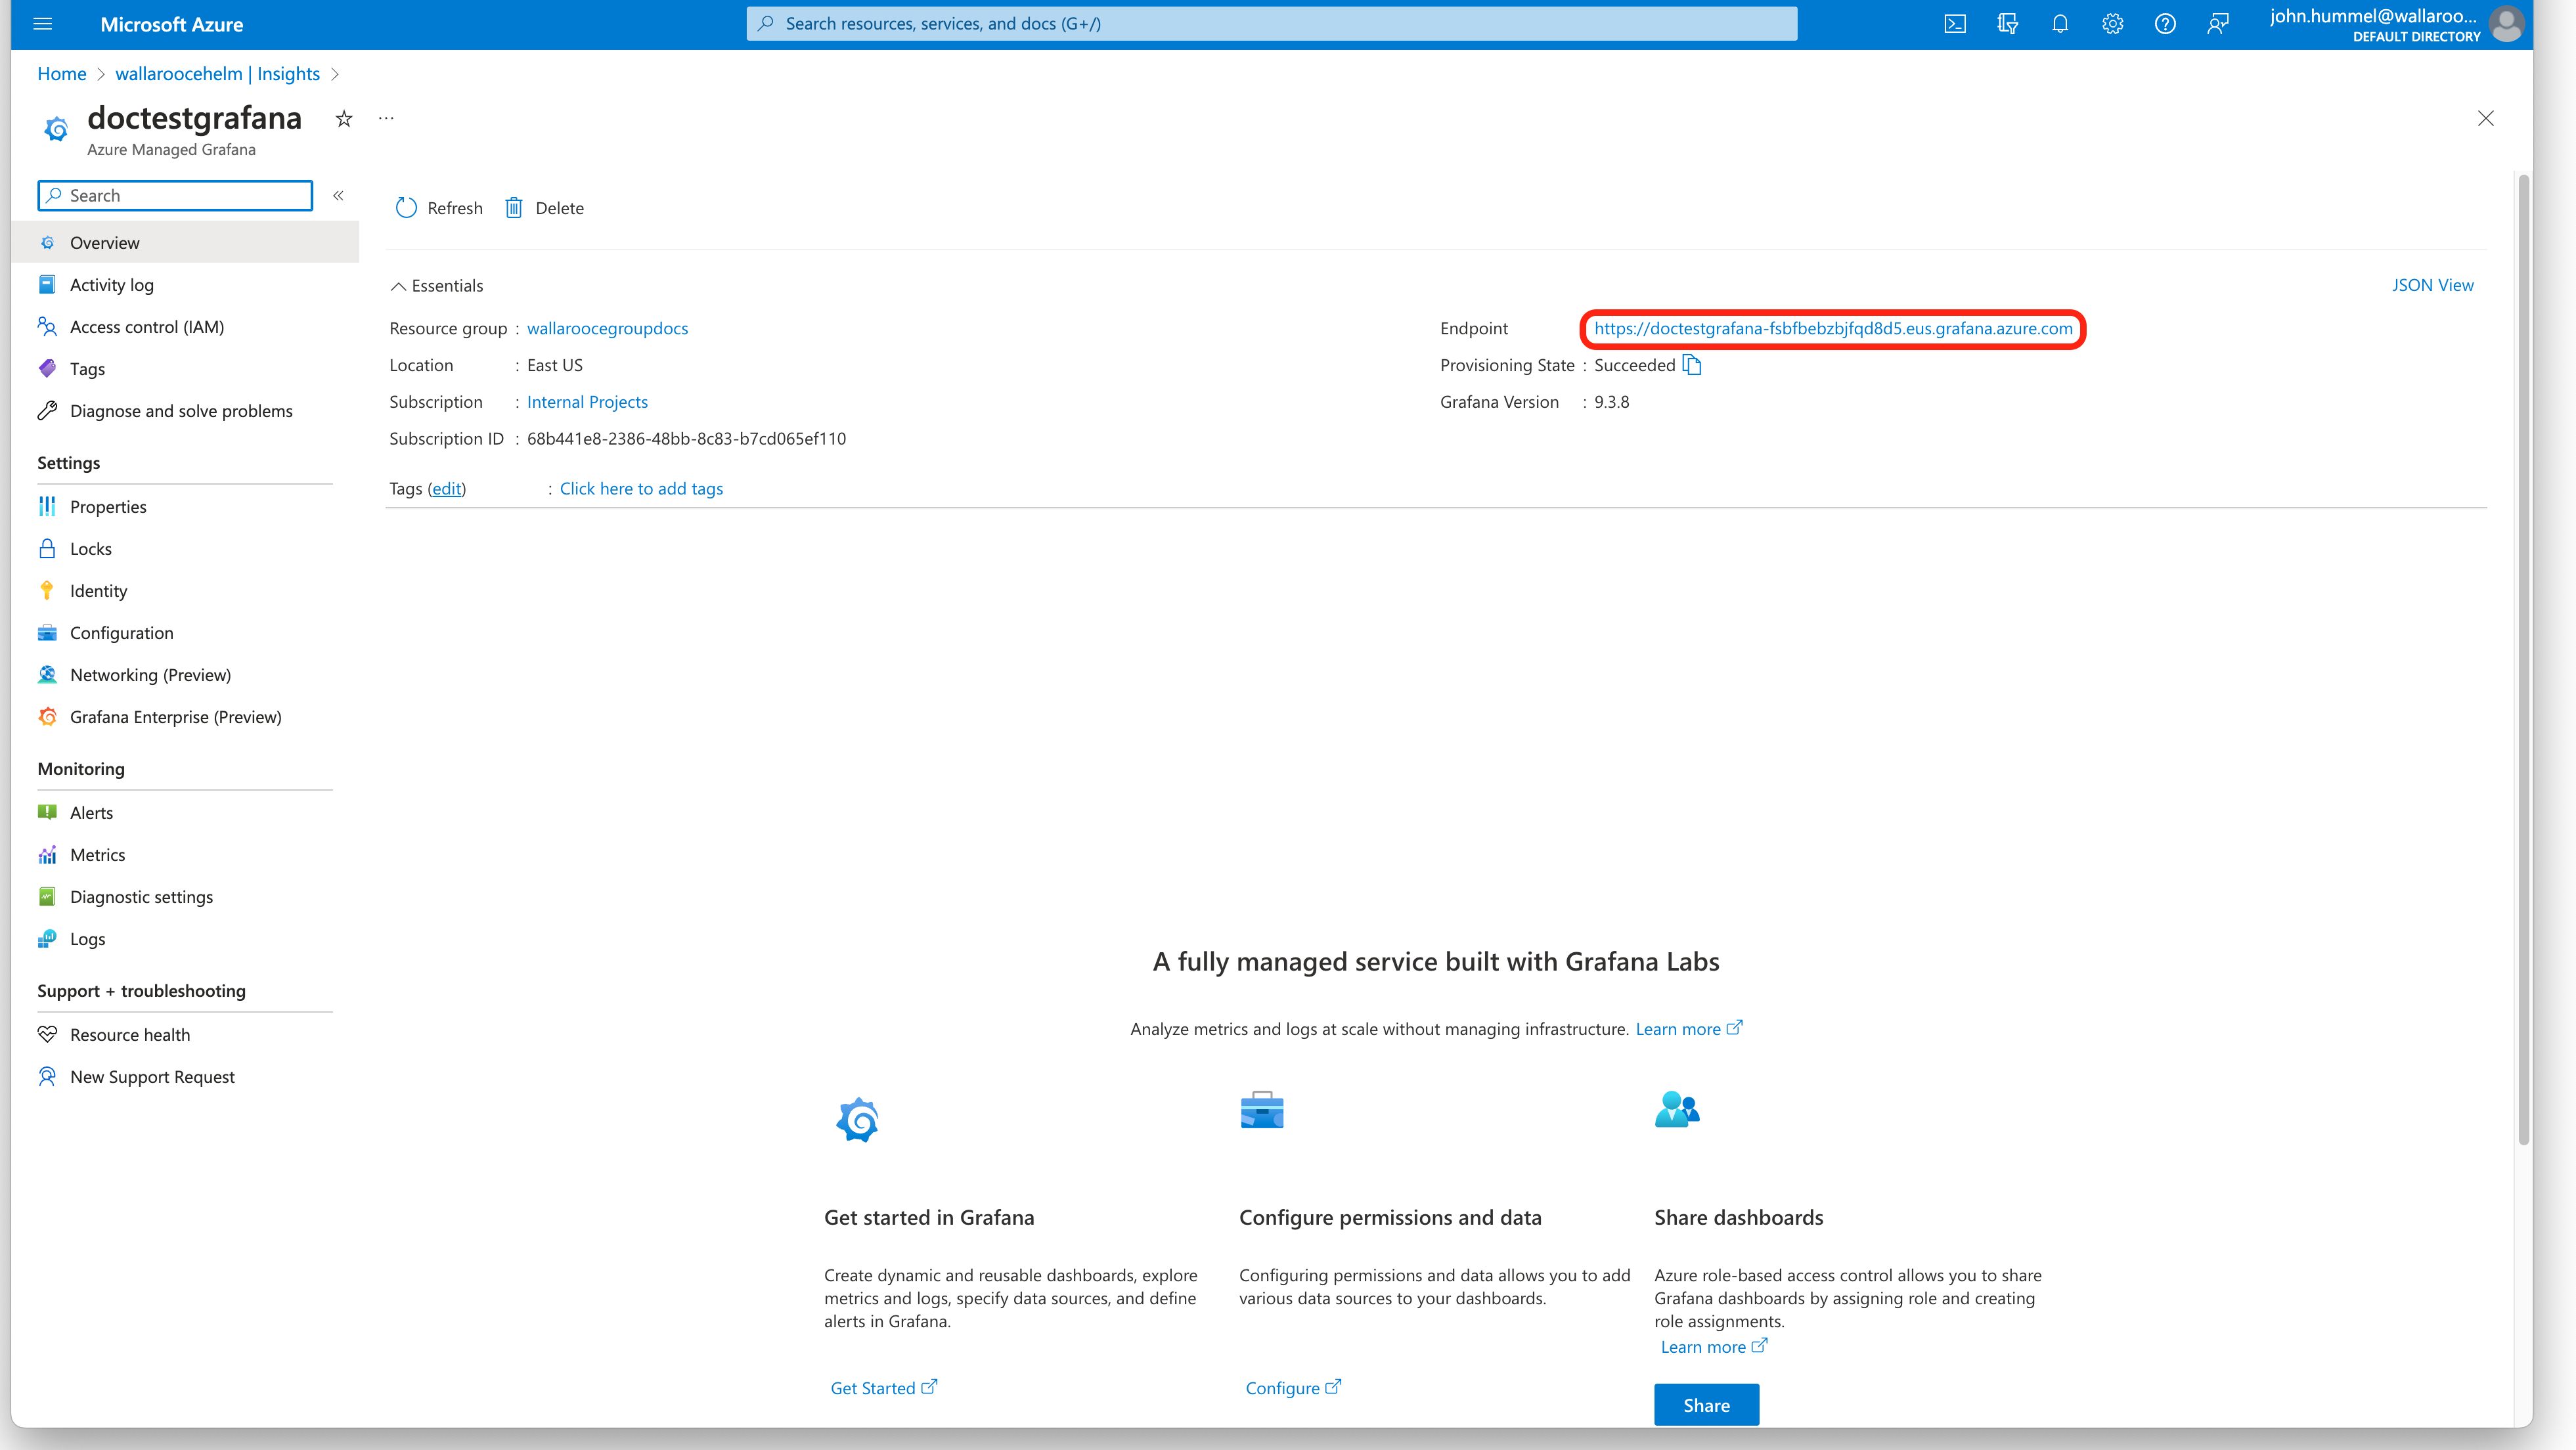Image resolution: width=2576 pixels, height=1450 pixels.
Task: Favorite doctestgrafana with the star icon
Action: [x=344, y=119]
